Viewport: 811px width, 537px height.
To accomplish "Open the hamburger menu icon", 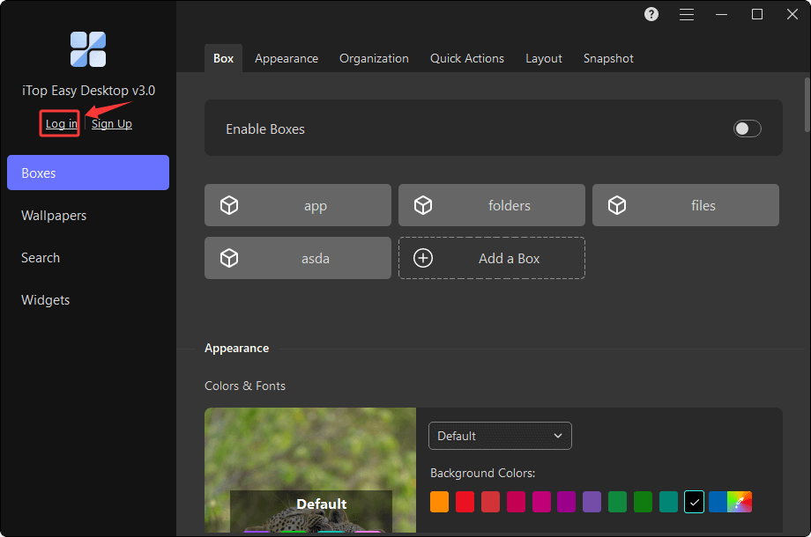I will (687, 14).
